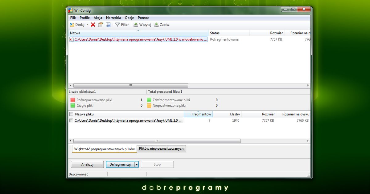Image resolution: width=370 pixels, height=194 pixels.
Task: Click upper Rozmiar column header
Action: tap(267, 33)
